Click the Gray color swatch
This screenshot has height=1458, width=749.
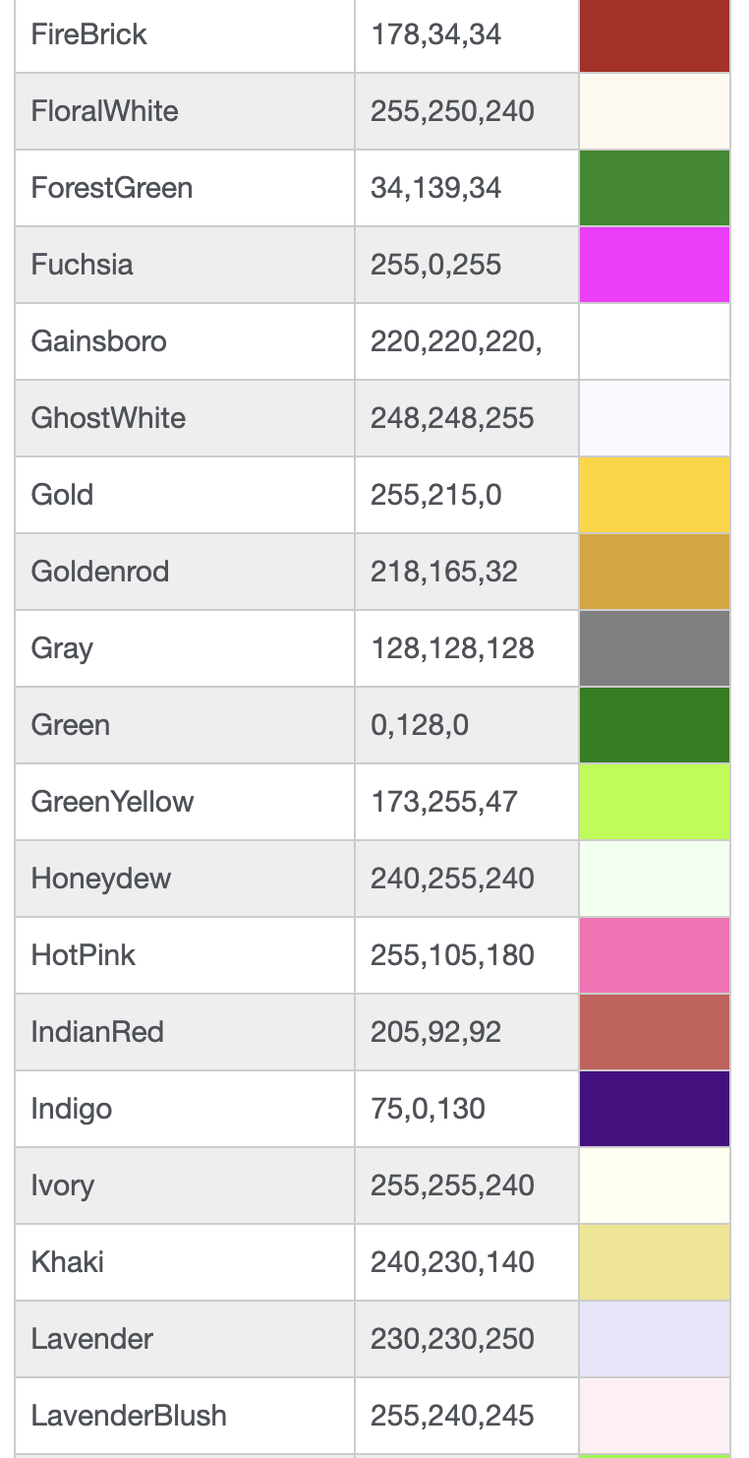(654, 648)
